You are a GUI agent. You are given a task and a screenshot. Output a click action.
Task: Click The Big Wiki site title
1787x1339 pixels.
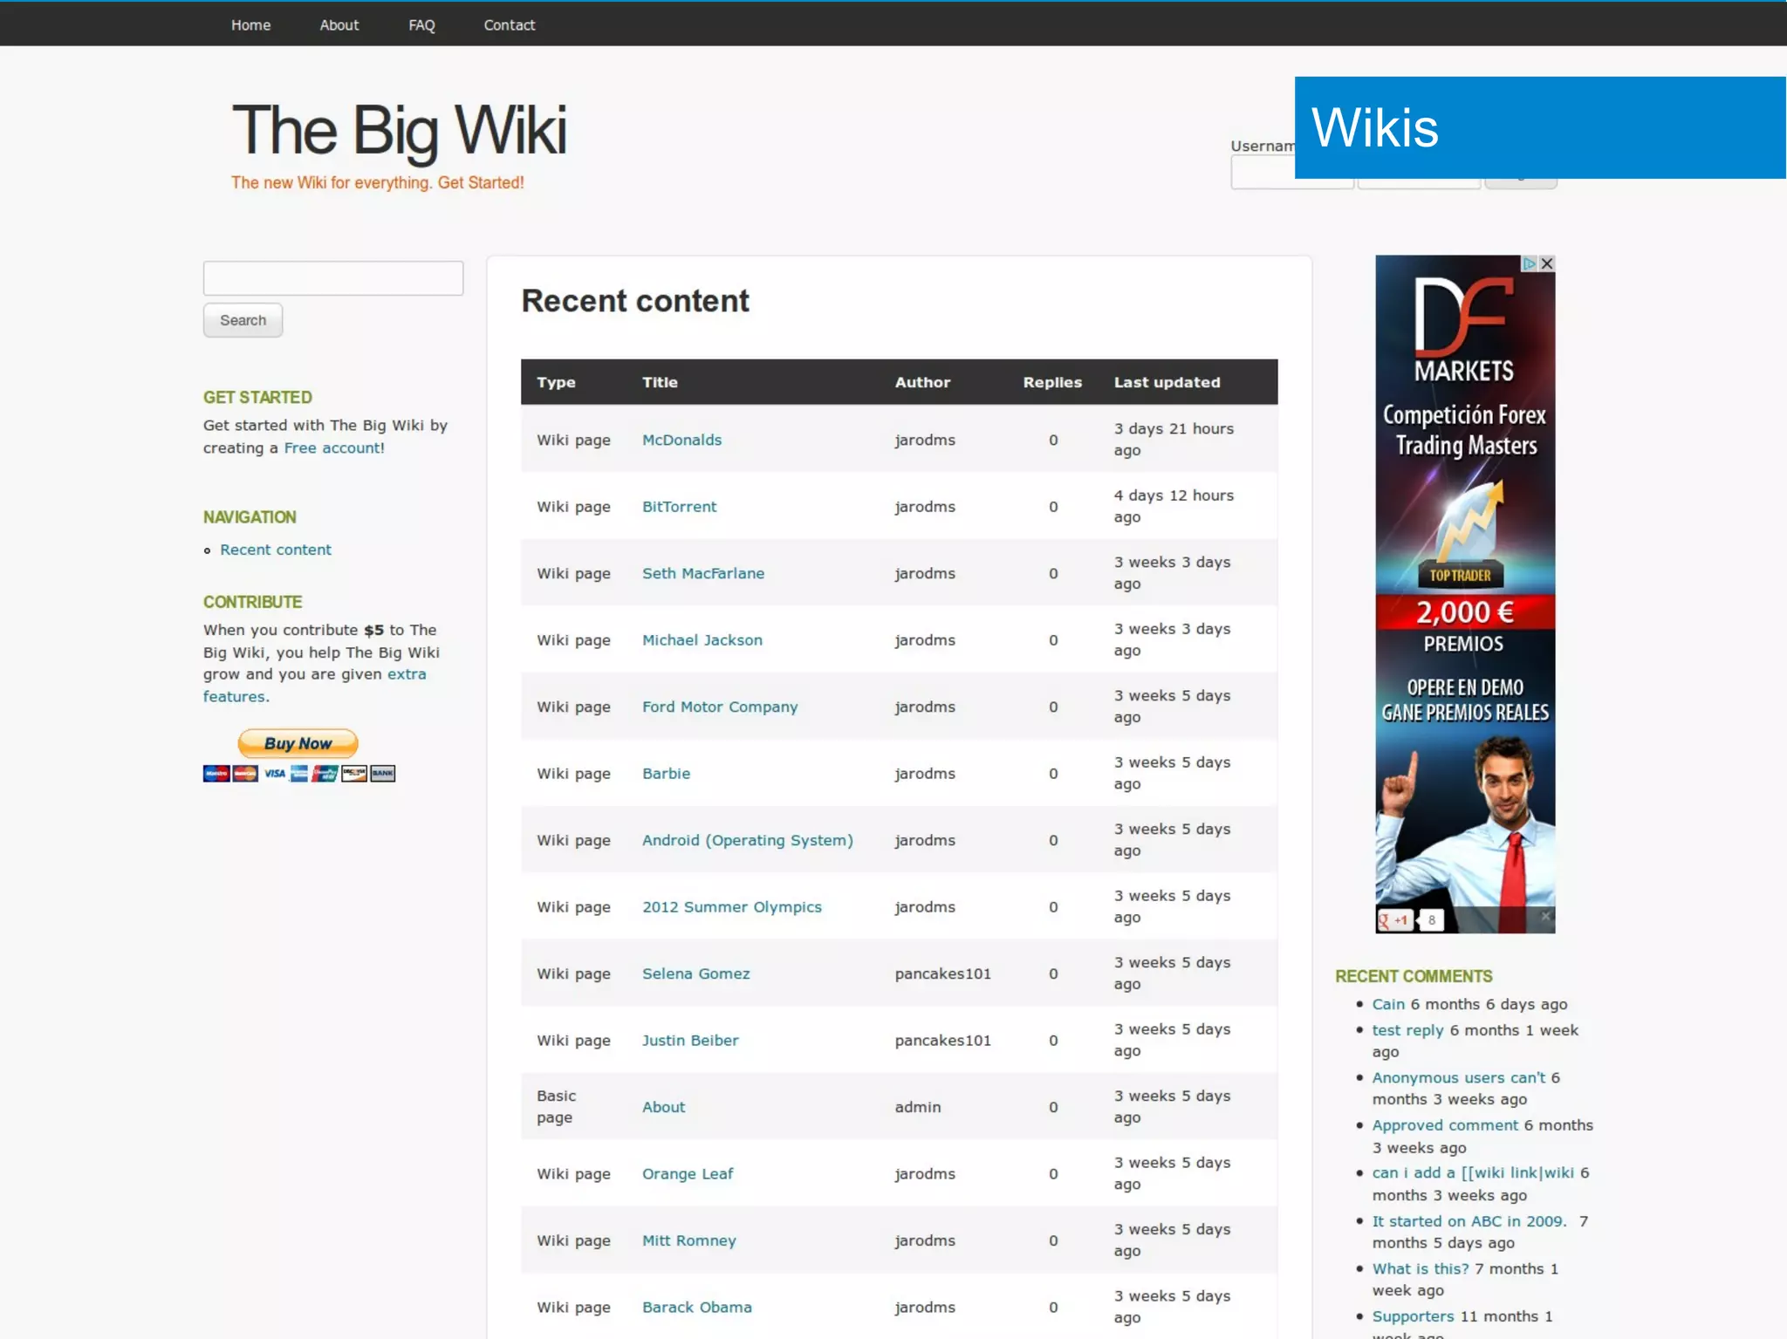click(x=399, y=131)
